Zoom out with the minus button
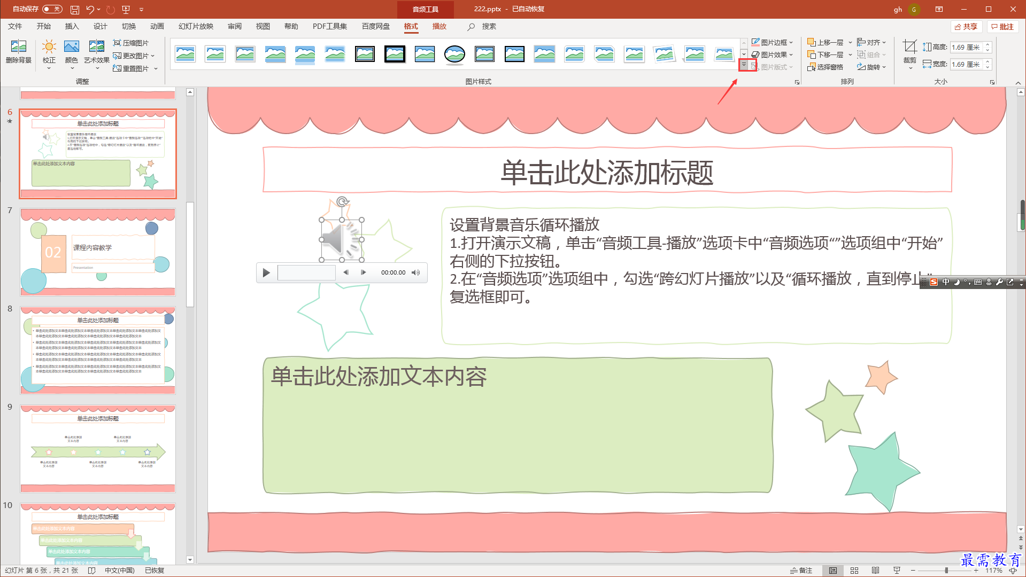The image size is (1026, 577). [x=913, y=571]
